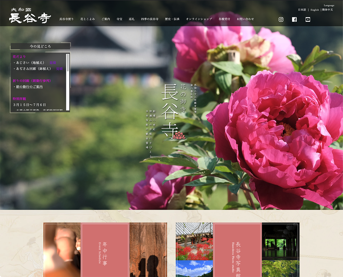This screenshot has width=343, height=277.
Task: Select 簡体中文 language option
Action: click(x=328, y=10)
